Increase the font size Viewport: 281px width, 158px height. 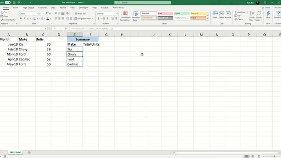[47, 14]
